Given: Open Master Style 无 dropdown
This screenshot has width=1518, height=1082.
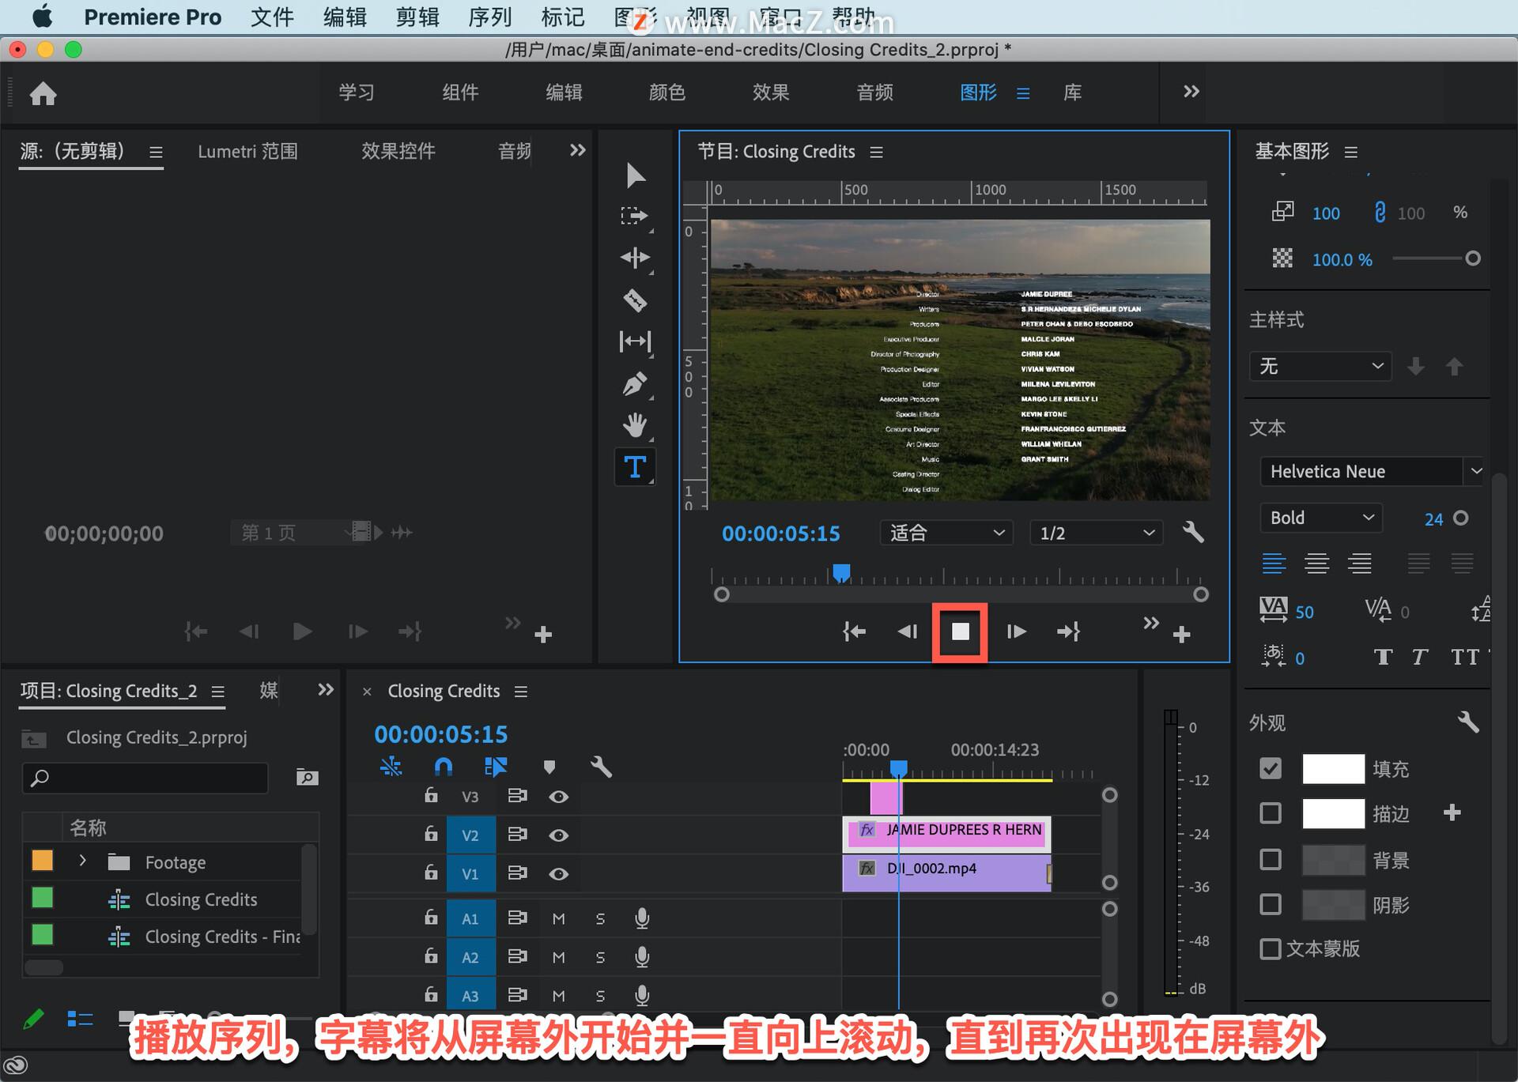Looking at the screenshot, I should tap(1320, 366).
